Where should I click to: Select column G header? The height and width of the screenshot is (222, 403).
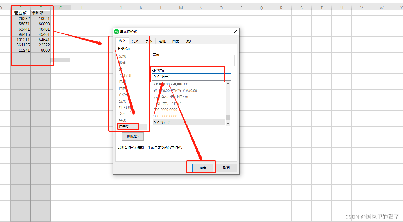point(61,8)
